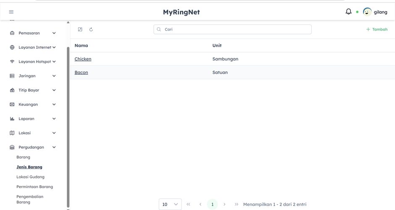Expand the Keuangan menu chevron

[54, 105]
